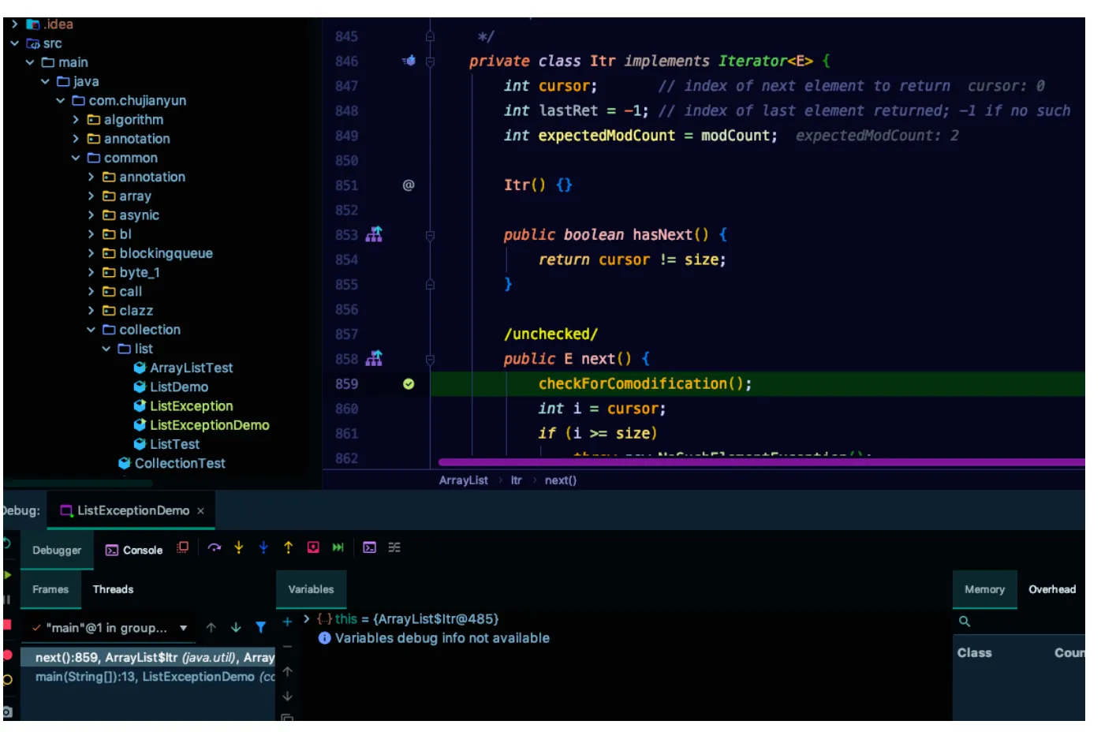Select frame main(String[]):13, ListExceptionDemo
The width and height of the screenshot is (1101, 732).
point(147,677)
